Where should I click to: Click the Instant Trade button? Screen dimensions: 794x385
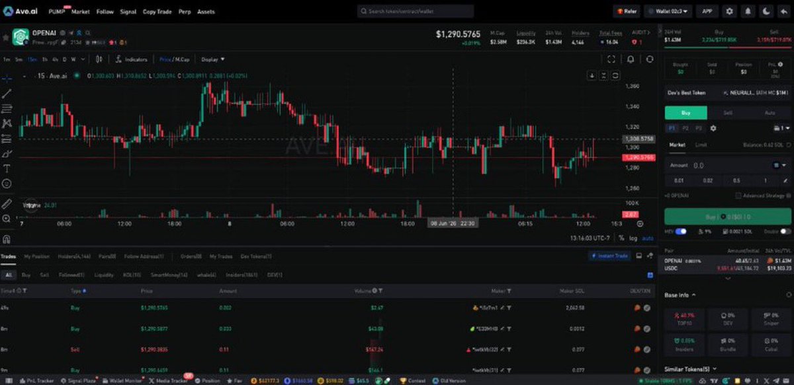tap(608, 256)
